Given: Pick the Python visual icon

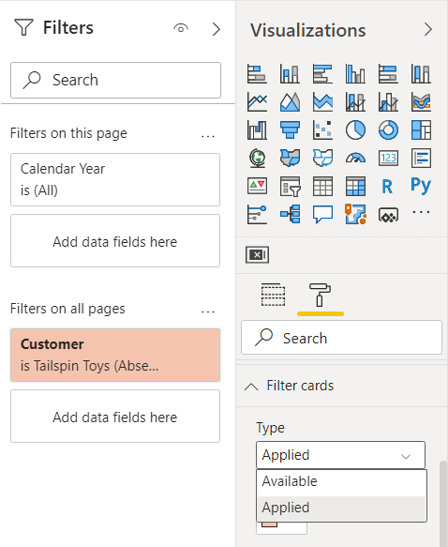Looking at the screenshot, I should pos(421,186).
